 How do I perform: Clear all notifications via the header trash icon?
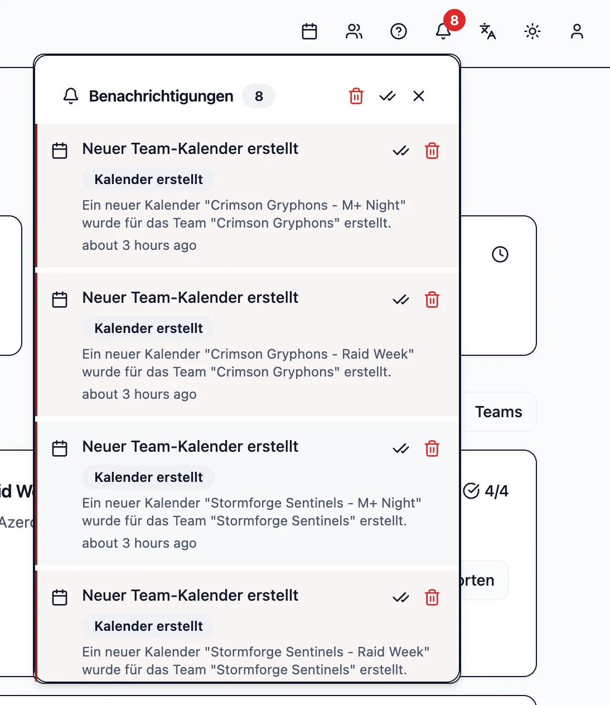tap(356, 96)
